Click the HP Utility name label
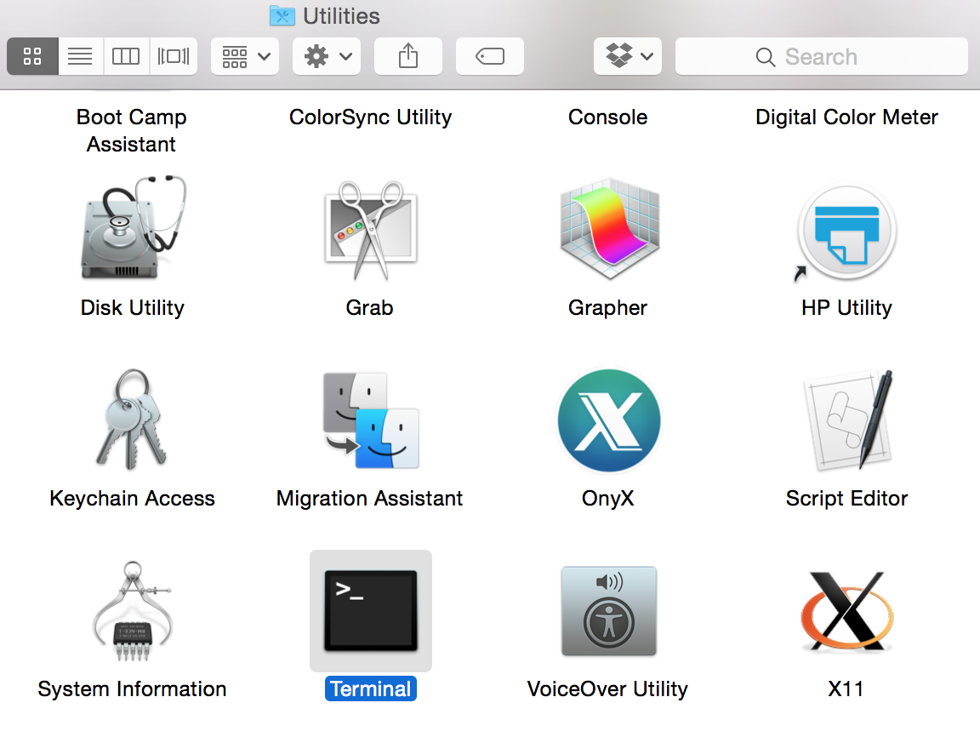This screenshot has height=737, width=980. coord(847,307)
